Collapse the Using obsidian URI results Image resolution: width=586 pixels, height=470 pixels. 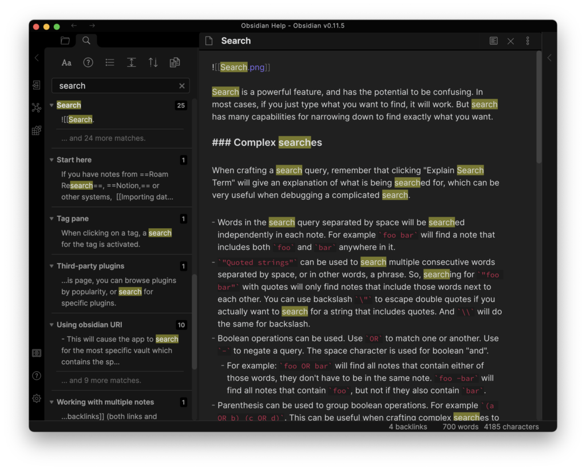tap(52, 325)
